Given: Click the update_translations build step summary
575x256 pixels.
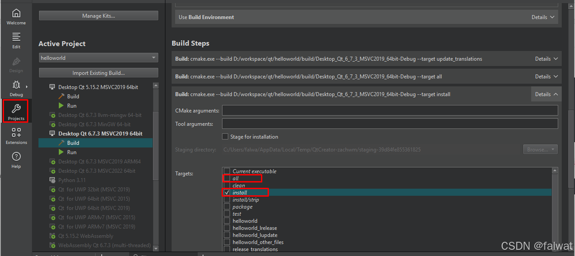Looking at the screenshot, I should click(x=329, y=59).
